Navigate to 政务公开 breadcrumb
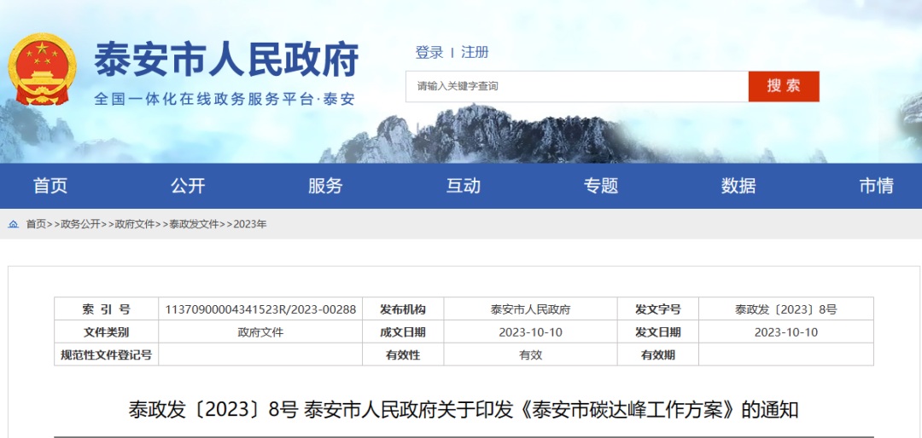The height and width of the screenshot is (438, 922). coord(80,224)
